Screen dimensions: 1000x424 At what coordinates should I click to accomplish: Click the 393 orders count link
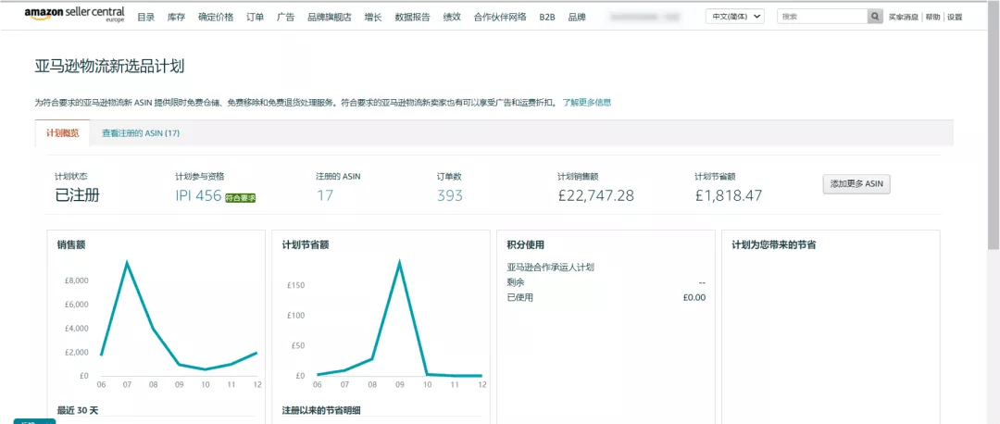point(449,195)
